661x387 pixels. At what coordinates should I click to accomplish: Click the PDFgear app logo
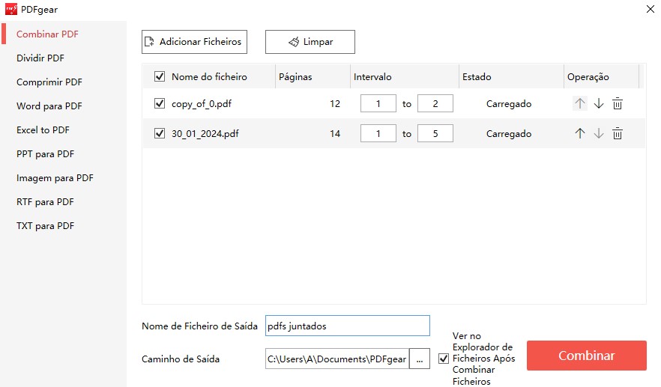pos(11,9)
